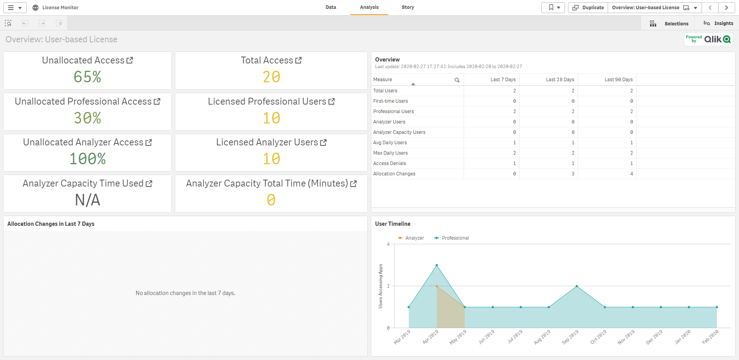
Task: Click the Apr 2019 Analyzer orange point
Action: (437, 286)
